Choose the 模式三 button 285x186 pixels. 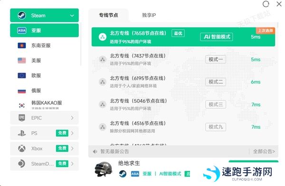[216, 105]
